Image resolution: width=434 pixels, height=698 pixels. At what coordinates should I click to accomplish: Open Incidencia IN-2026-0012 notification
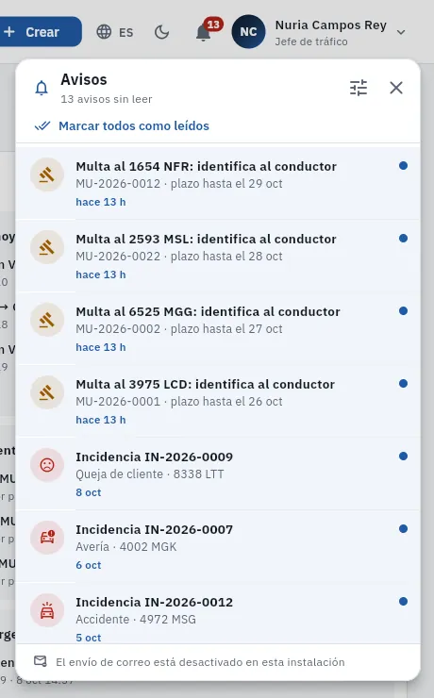point(218,613)
